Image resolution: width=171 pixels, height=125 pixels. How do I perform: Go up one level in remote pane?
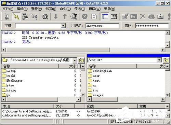click(x=166, y=60)
